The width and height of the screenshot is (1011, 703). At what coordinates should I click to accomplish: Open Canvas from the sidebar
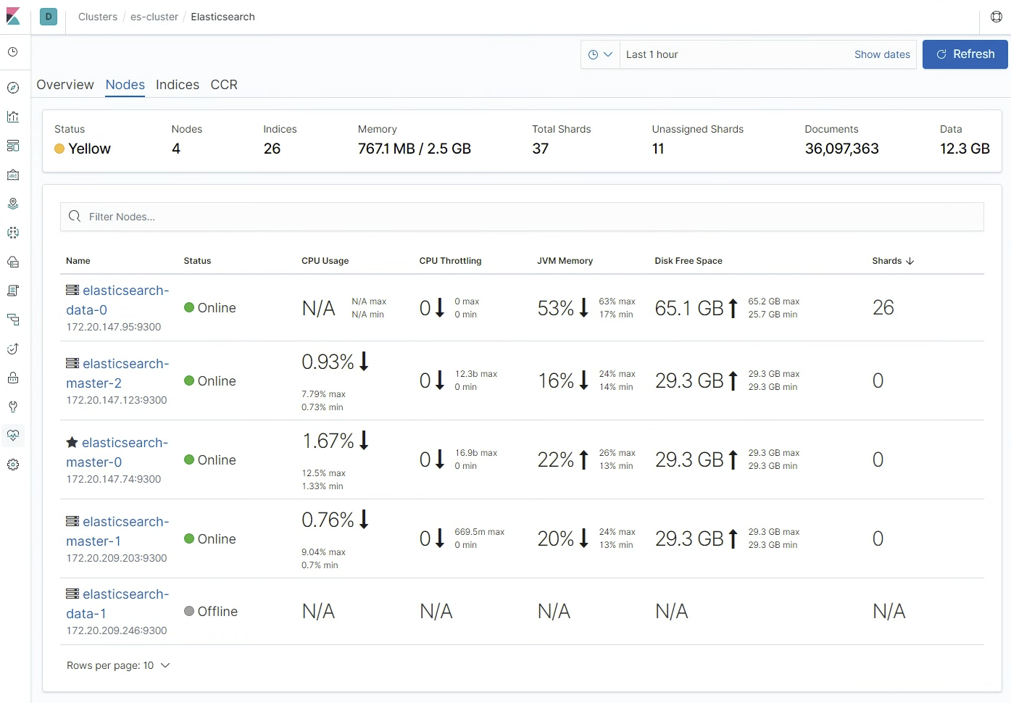click(13, 175)
